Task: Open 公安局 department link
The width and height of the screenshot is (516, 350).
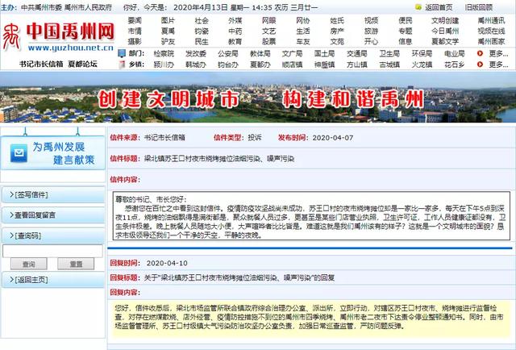Action: (227, 53)
